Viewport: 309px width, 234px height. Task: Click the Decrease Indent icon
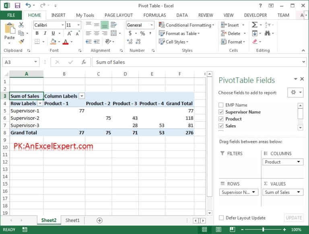pos(89,41)
